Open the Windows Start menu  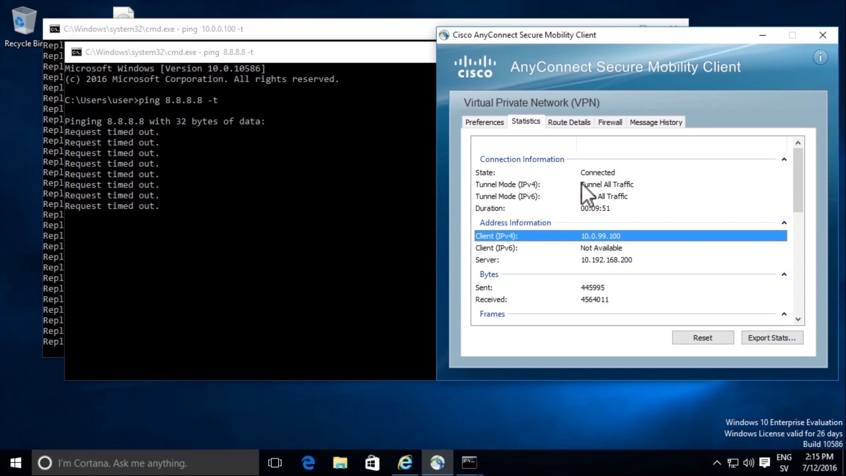[x=16, y=463]
